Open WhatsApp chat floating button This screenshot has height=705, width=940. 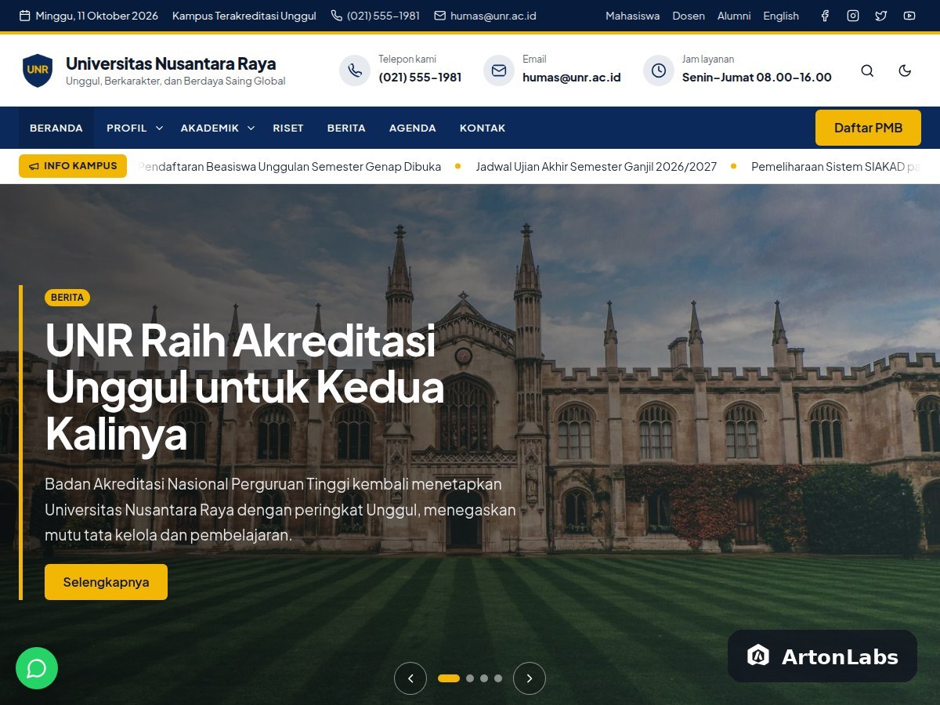pos(37,668)
